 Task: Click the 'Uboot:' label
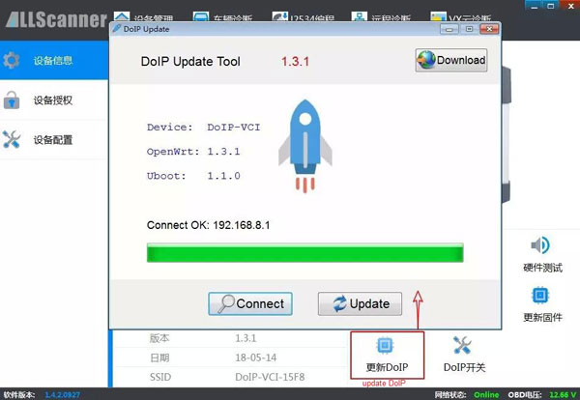click(x=166, y=176)
